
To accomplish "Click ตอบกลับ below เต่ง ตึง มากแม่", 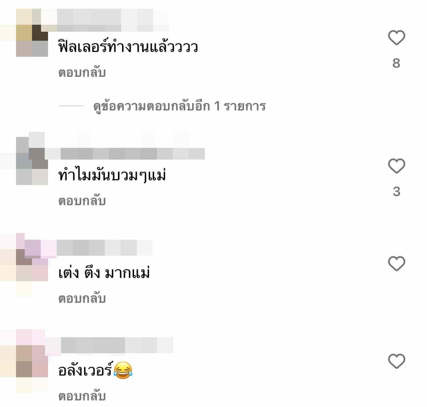I will (x=82, y=298).
